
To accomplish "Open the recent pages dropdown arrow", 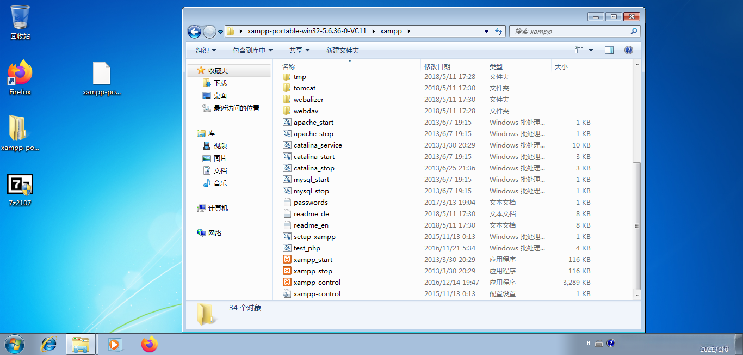I will 220,32.
